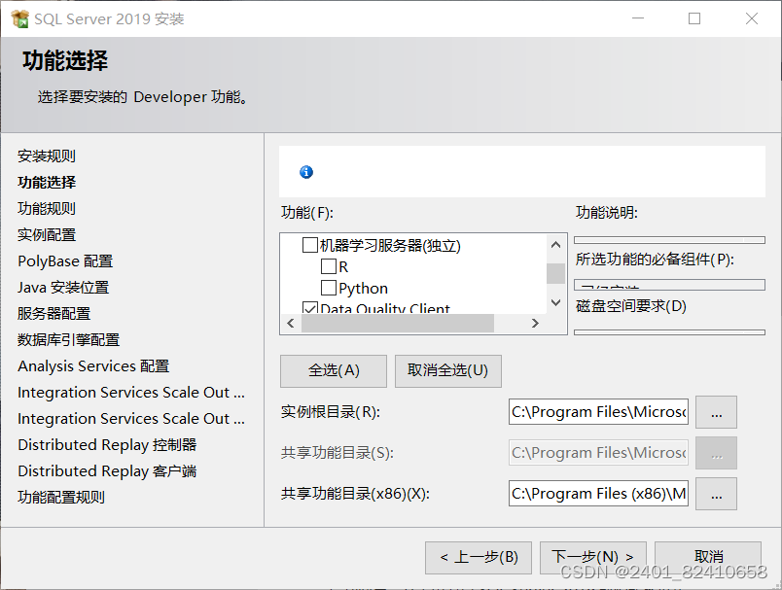Select Java 安装位置 step
Image resolution: width=782 pixels, height=590 pixels.
pyautogui.click(x=63, y=288)
